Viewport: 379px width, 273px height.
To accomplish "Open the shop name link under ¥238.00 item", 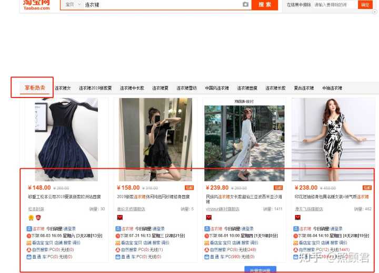I will [309, 209].
